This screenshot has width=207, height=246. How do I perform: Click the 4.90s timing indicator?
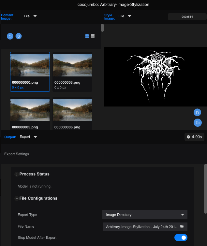pyautogui.click(x=194, y=137)
